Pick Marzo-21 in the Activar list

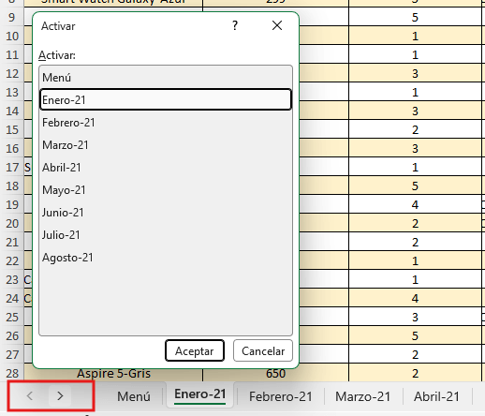[166, 145]
